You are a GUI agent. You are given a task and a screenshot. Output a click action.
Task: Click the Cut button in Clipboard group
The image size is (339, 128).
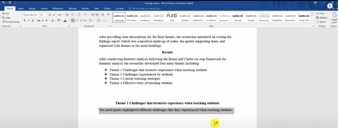6,13
